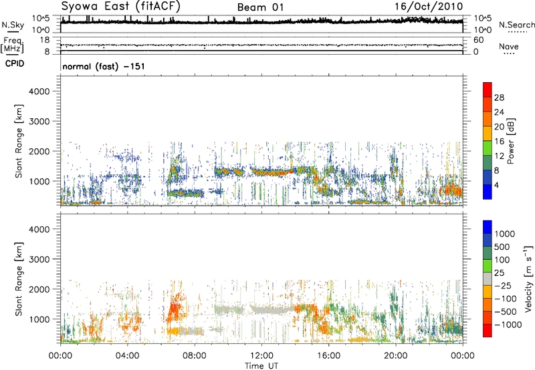Click the "Slant Range [km]" label of the Power panel

coord(19,141)
